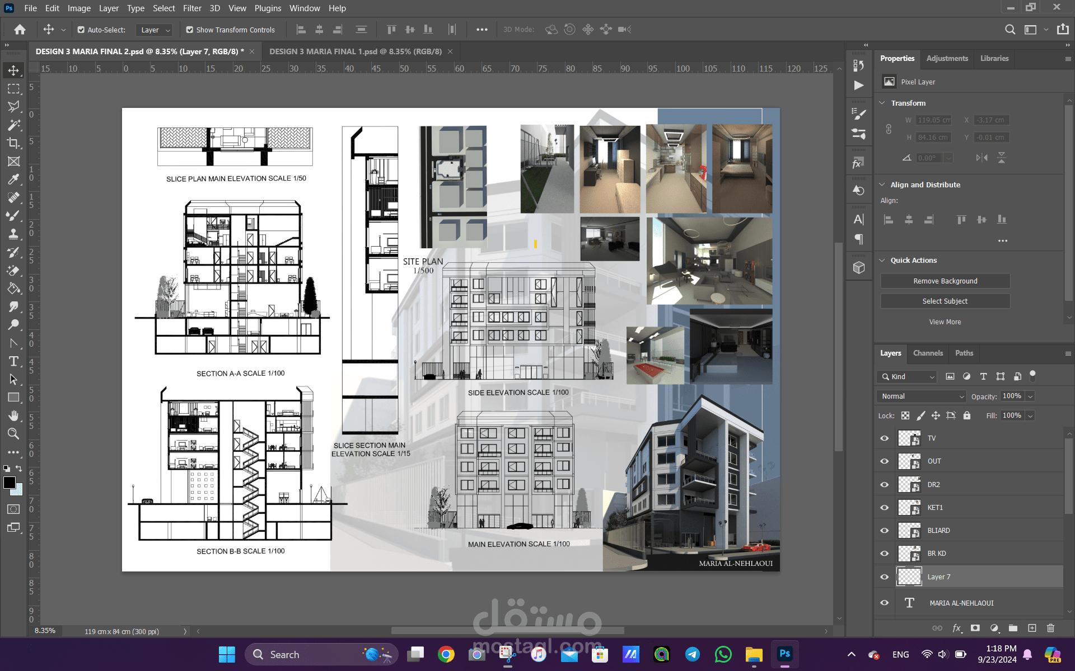The width and height of the screenshot is (1075, 671).
Task: Select the Crop tool
Action: 13,143
